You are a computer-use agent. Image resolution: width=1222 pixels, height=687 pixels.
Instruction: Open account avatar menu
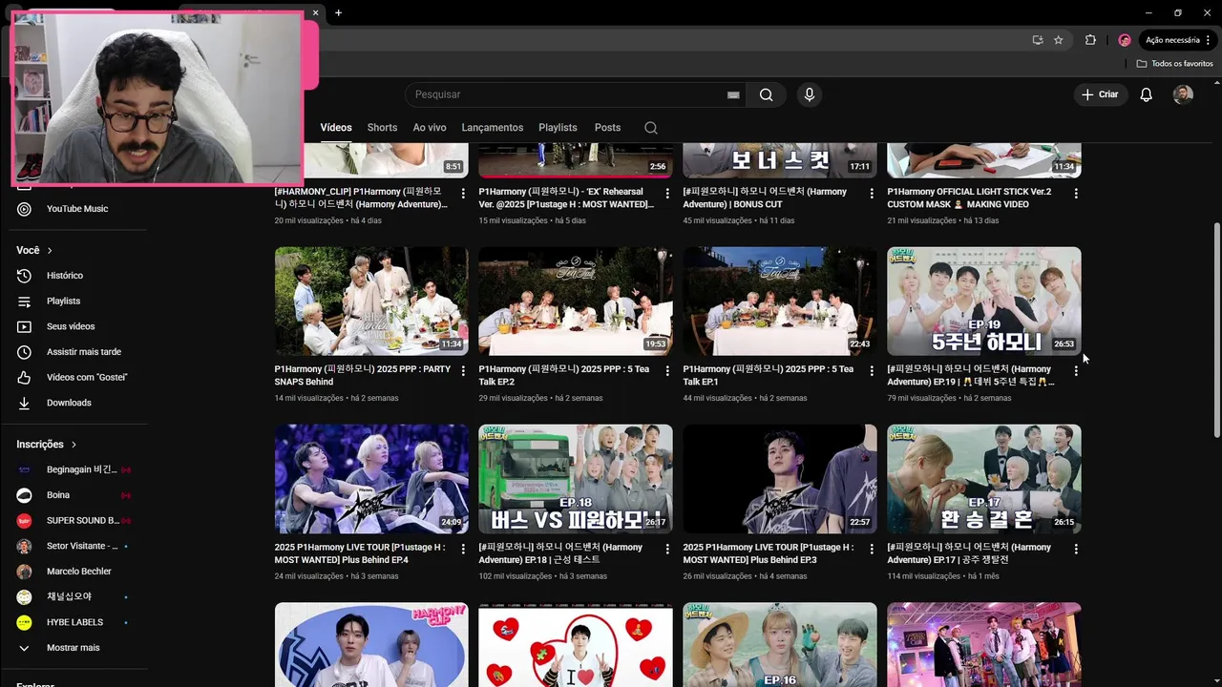1183,94
